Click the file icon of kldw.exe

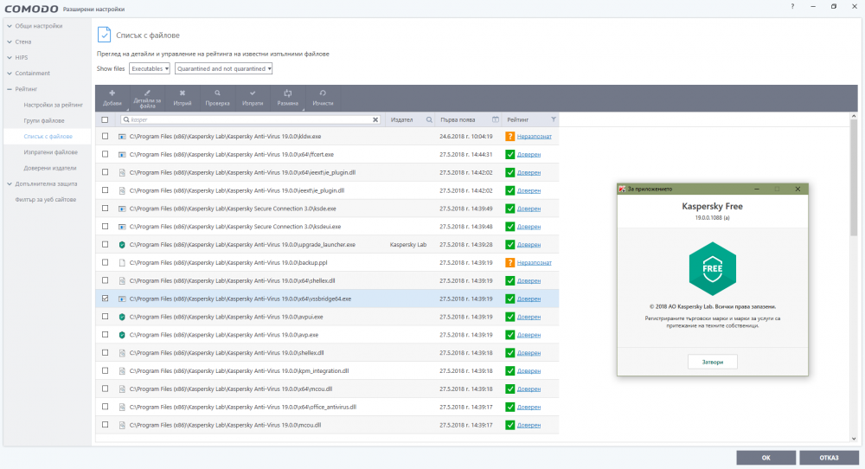tap(122, 136)
